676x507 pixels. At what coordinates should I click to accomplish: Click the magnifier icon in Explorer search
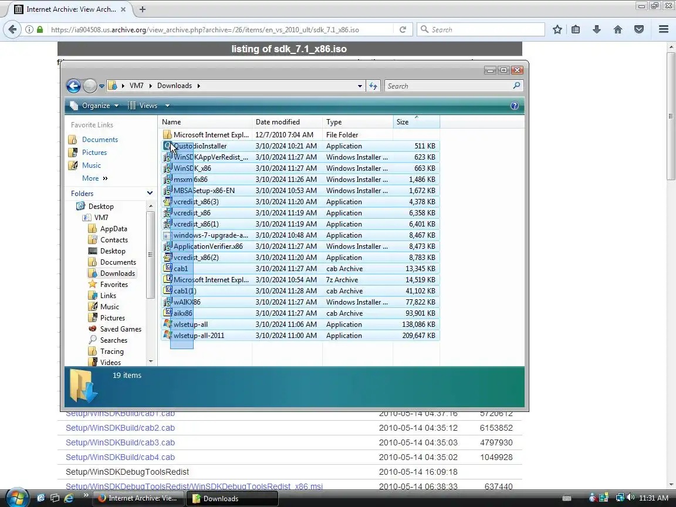click(516, 85)
